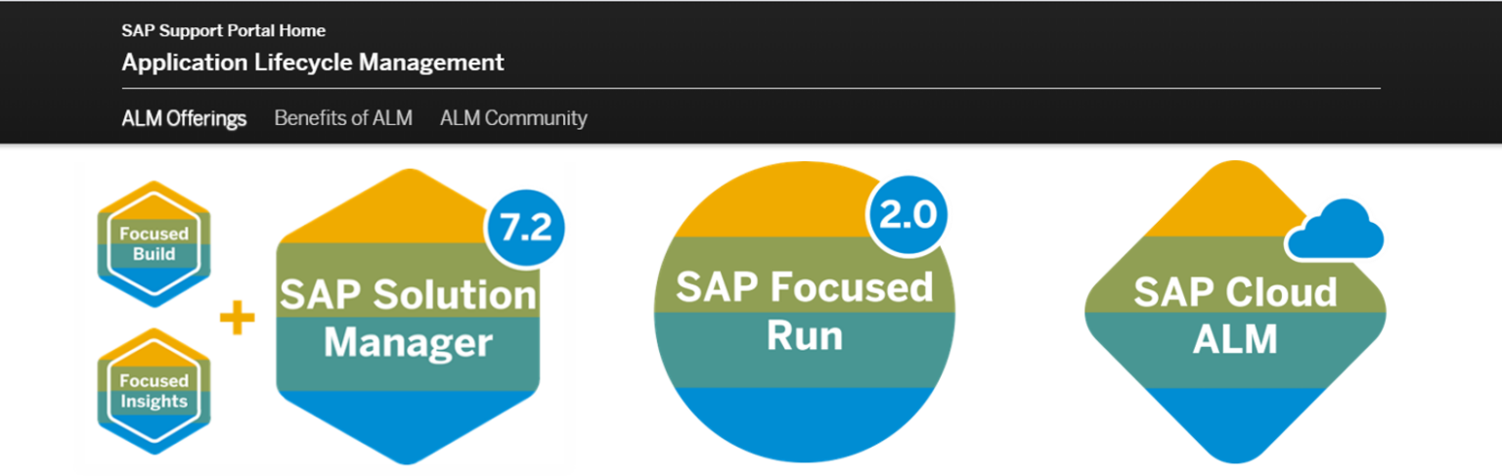Click the 7.2 version badge
The width and height of the screenshot is (1502, 476).
click(x=525, y=227)
